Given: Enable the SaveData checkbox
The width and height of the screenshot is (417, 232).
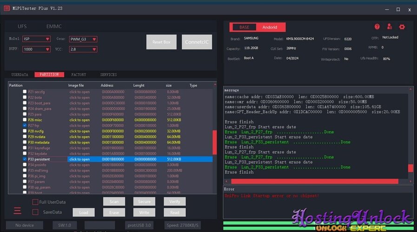Looking at the screenshot, I should 35,212.
